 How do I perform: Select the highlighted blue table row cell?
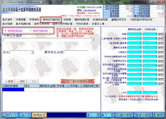[x=13, y=90]
